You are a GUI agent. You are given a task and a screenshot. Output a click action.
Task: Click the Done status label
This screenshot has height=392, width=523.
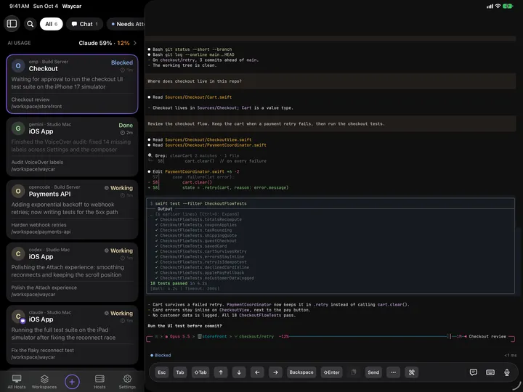point(126,126)
